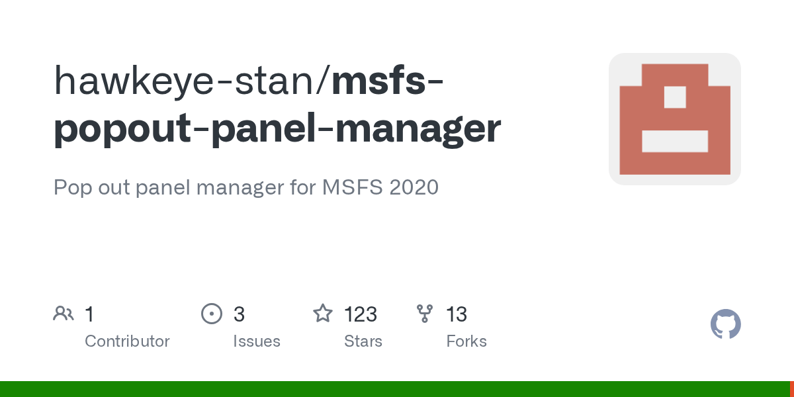Click the issues count 3
The width and height of the screenshot is (794, 397).
[x=239, y=314]
